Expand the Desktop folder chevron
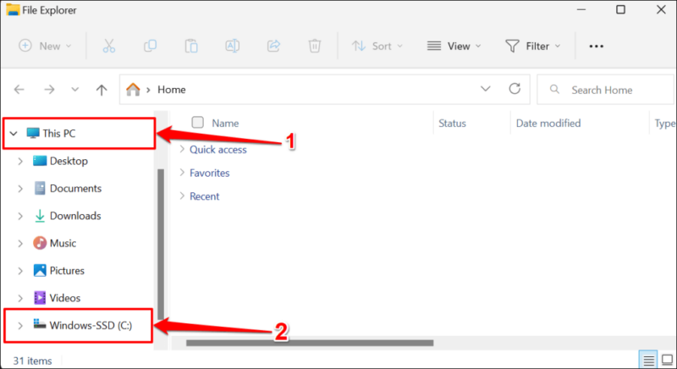The height and width of the screenshot is (369, 677). point(20,161)
